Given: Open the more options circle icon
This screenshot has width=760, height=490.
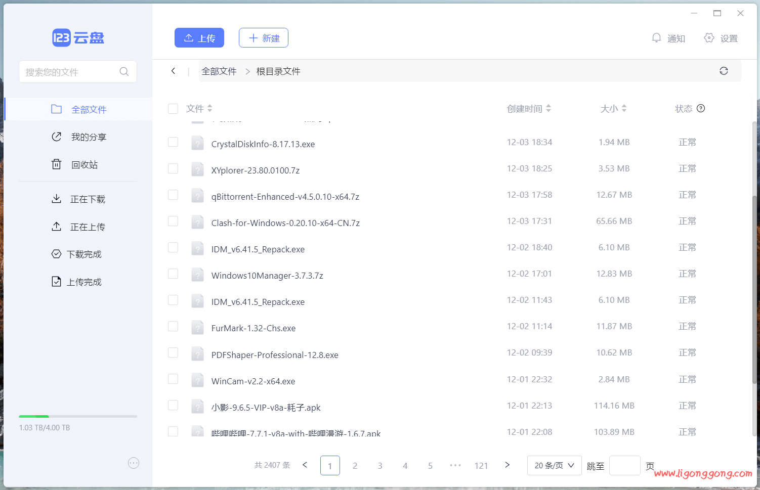Looking at the screenshot, I should [x=134, y=463].
